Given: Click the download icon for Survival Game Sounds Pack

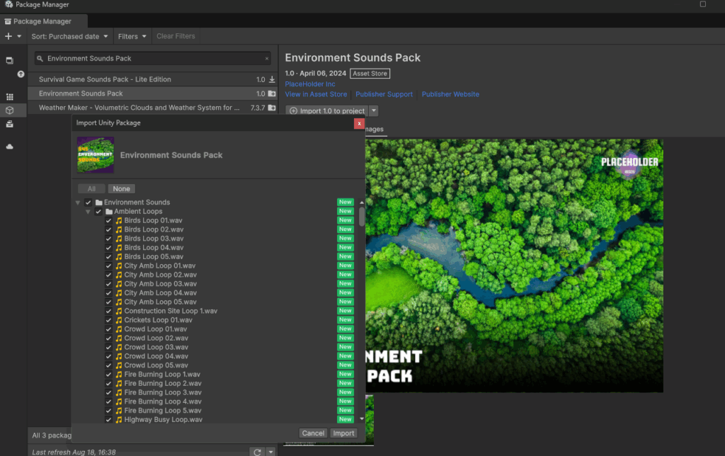Looking at the screenshot, I should click(272, 79).
